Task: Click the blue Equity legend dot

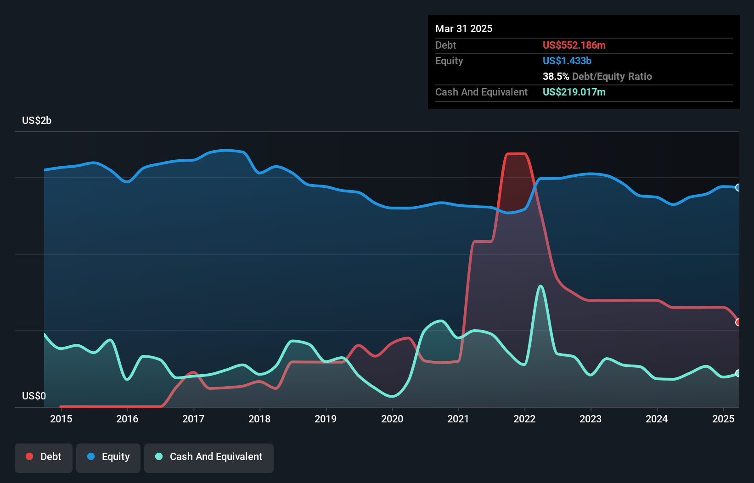Action: [x=91, y=456]
